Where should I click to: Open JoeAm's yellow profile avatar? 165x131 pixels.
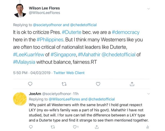(20, 101)
